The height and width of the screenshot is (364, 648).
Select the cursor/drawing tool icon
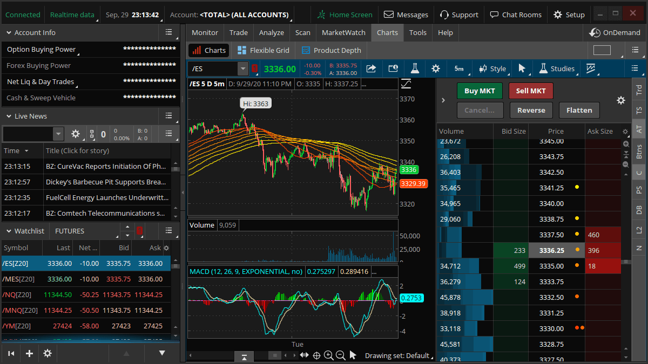(x=522, y=68)
